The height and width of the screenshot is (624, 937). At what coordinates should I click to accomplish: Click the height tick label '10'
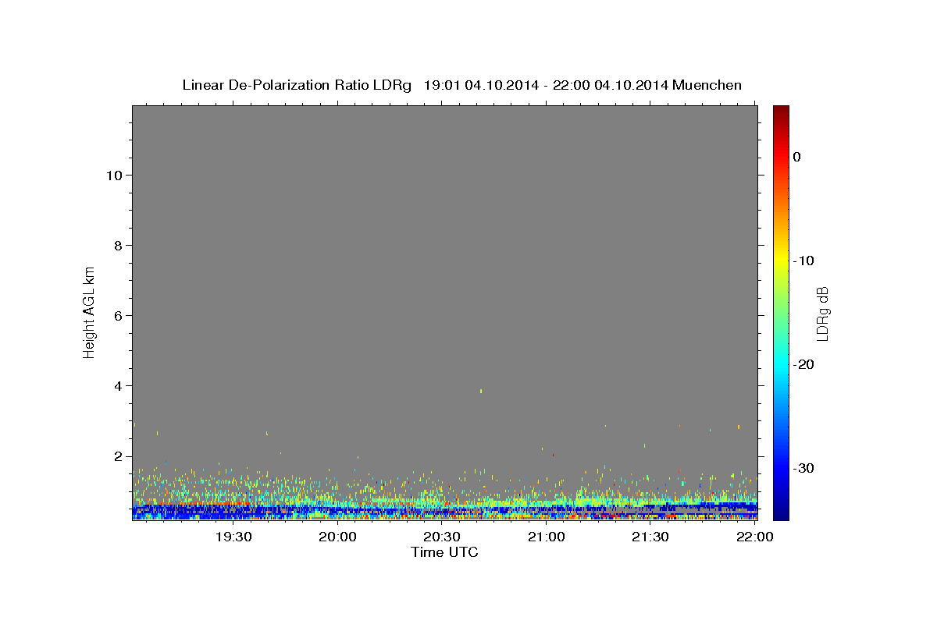pyautogui.click(x=113, y=175)
